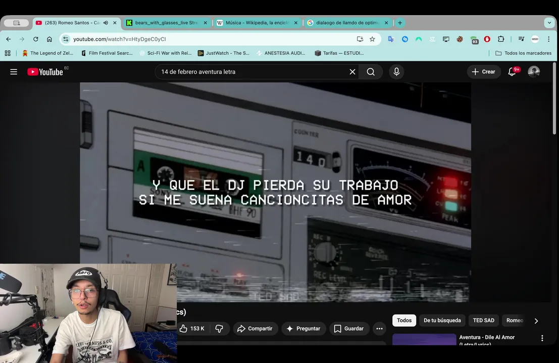Install app icon in address bar
Screen dimensions: 559x363
pos(360,39)
